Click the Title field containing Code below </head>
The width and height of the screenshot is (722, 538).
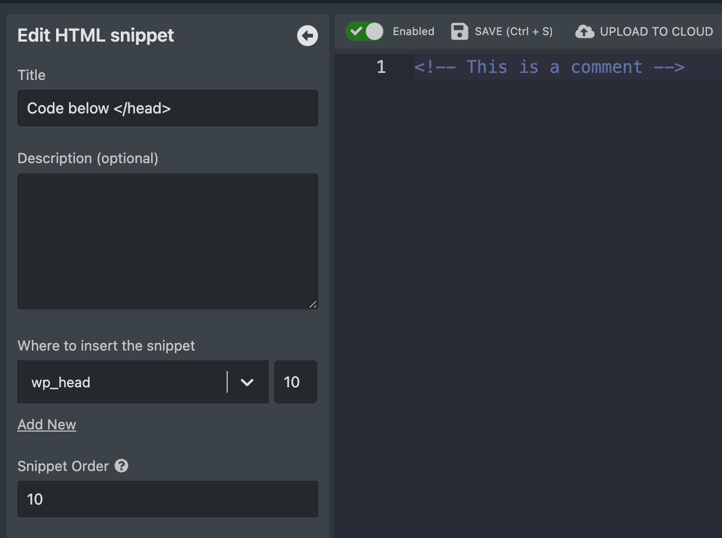(167, 108)
